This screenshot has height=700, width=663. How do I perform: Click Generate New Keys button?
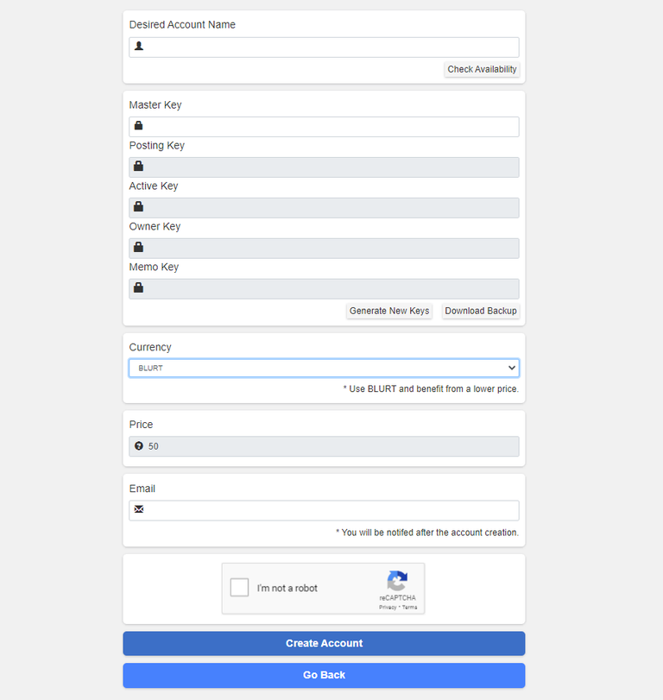tap(389, 311)
